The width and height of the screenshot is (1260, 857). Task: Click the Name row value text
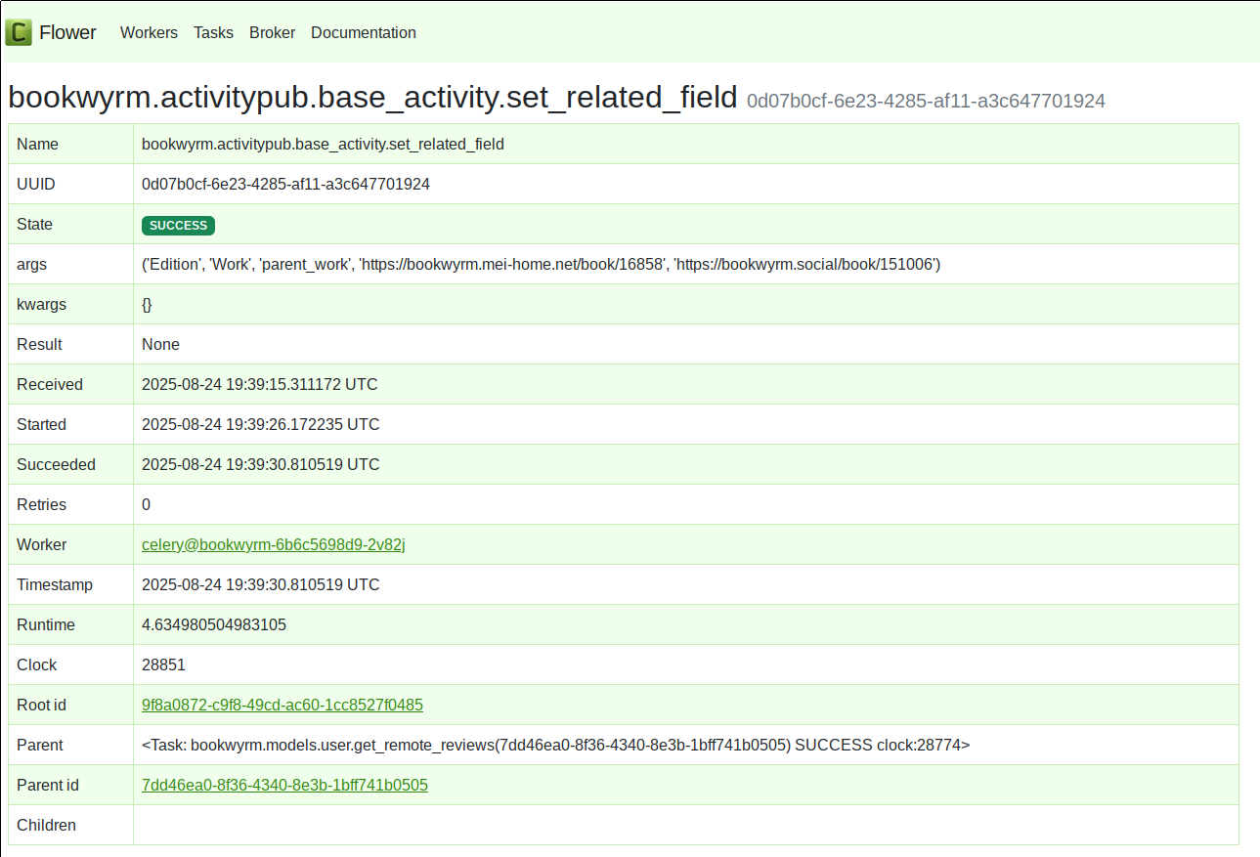click(x=323, y=144)
